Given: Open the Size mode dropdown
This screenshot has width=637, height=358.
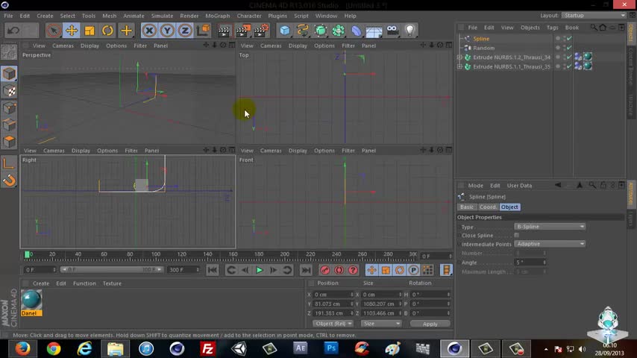Looking at the screenshot, I should tap(381, 324).
